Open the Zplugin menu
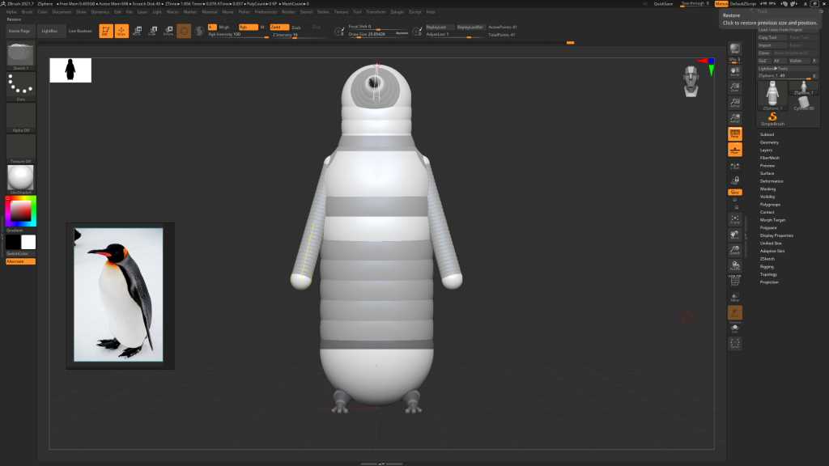 pos(397,12)
